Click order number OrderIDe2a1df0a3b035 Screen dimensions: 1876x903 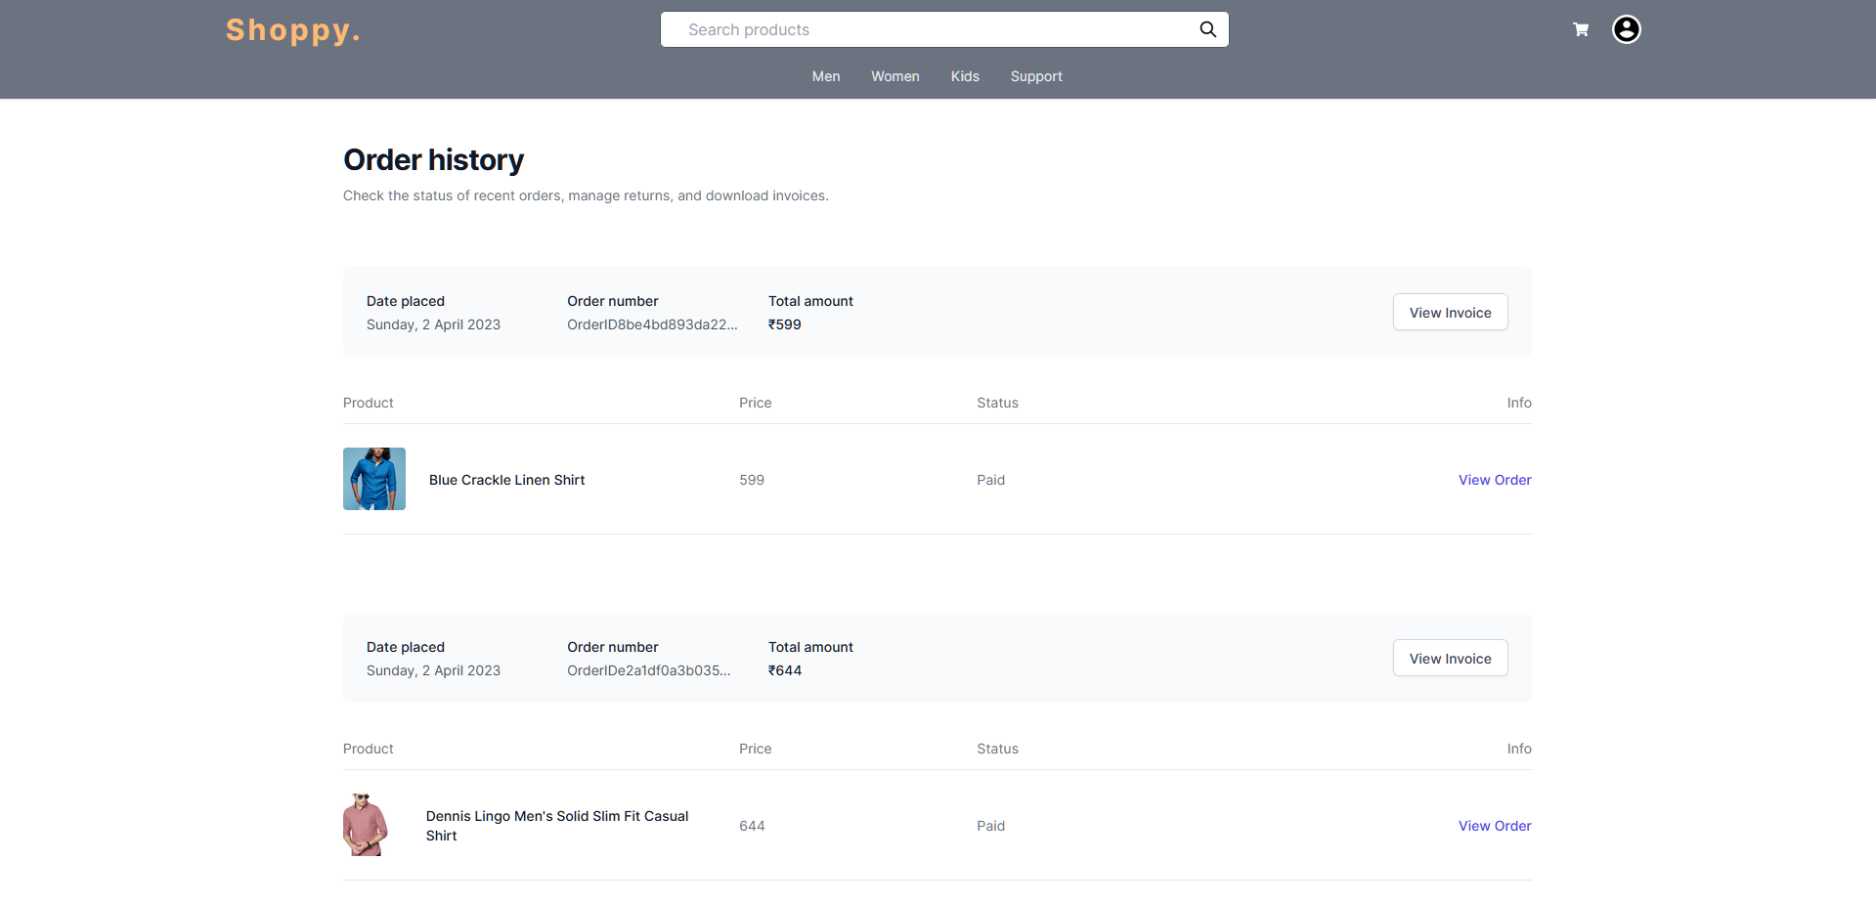click(x=649, y=670)
